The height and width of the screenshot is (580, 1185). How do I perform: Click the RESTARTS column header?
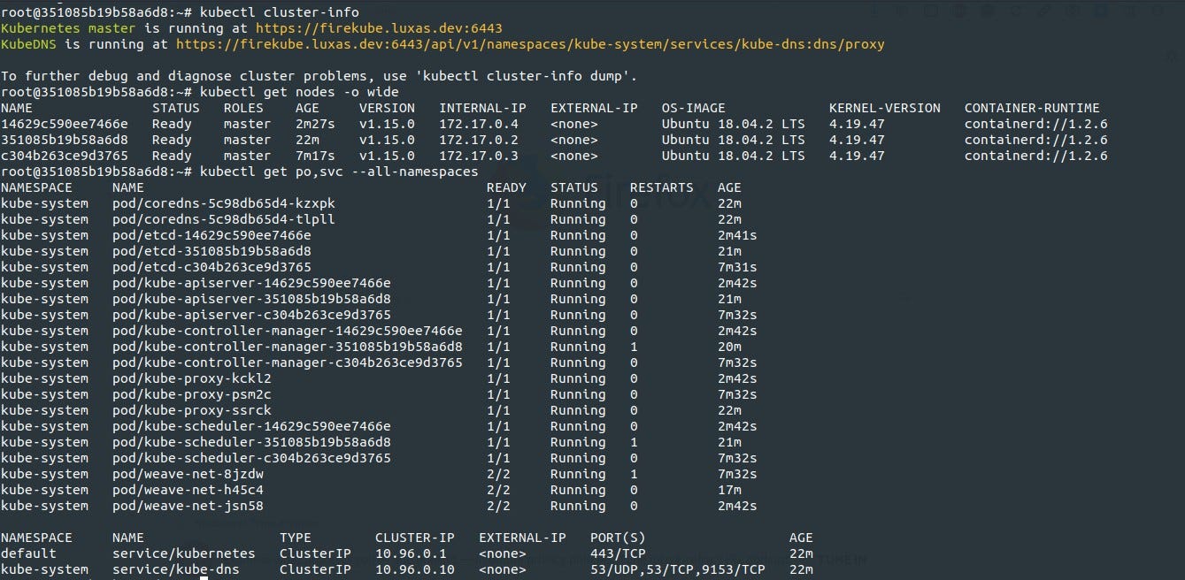click(x=662, y=187)
